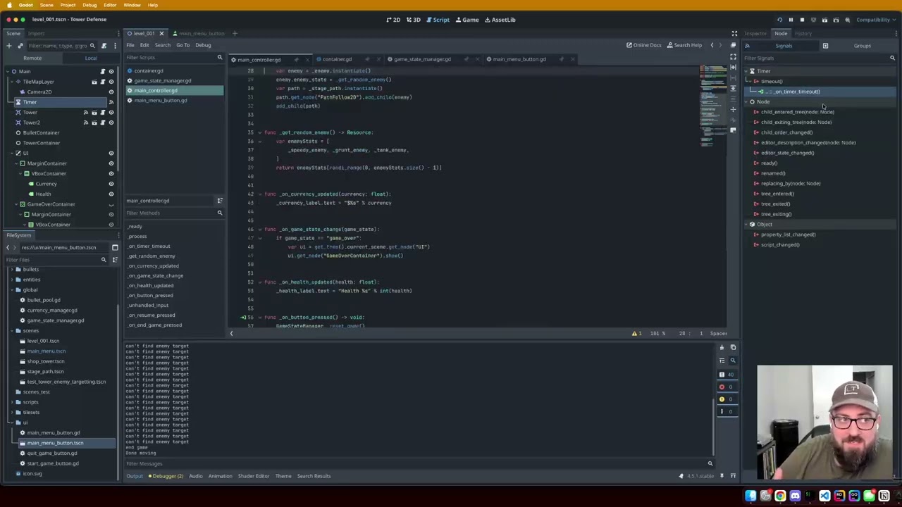The image size is (902, 507).
Task: Switch to the Script workspace
Action: 437,20
